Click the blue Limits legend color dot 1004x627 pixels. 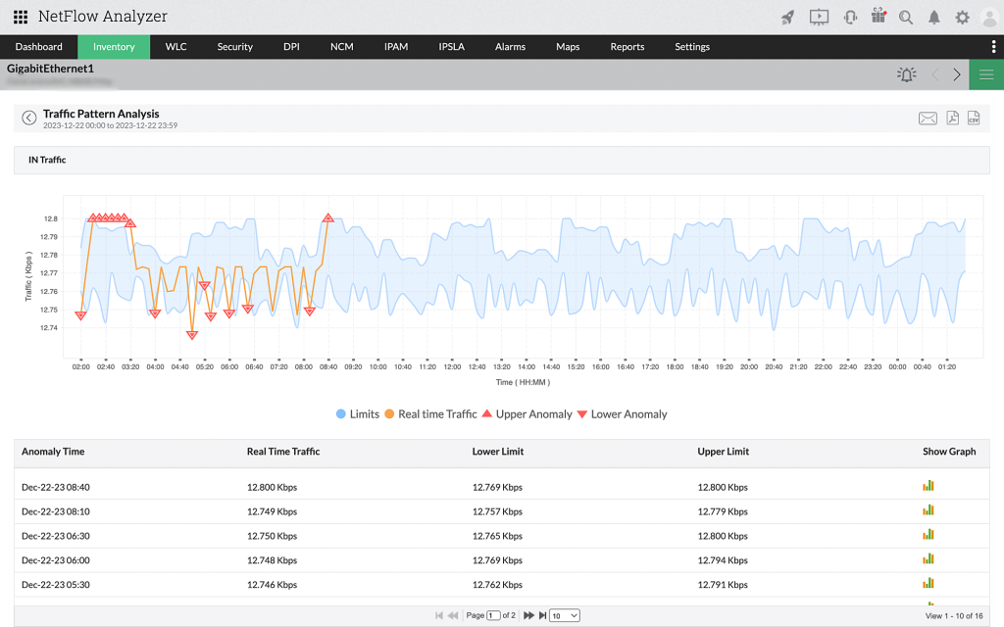tap(341, 413)
